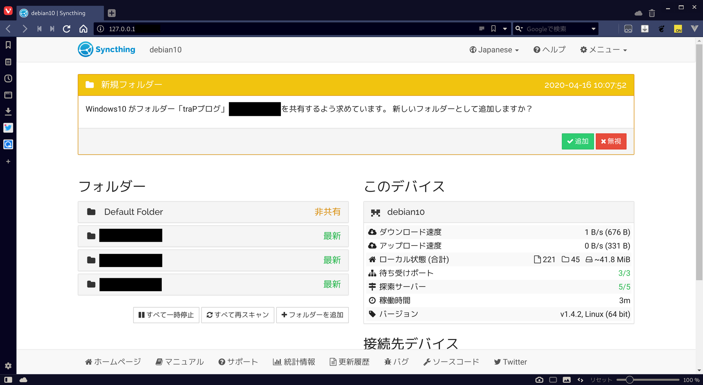
Task: Bookmark this page
Action: coord(494,29)
